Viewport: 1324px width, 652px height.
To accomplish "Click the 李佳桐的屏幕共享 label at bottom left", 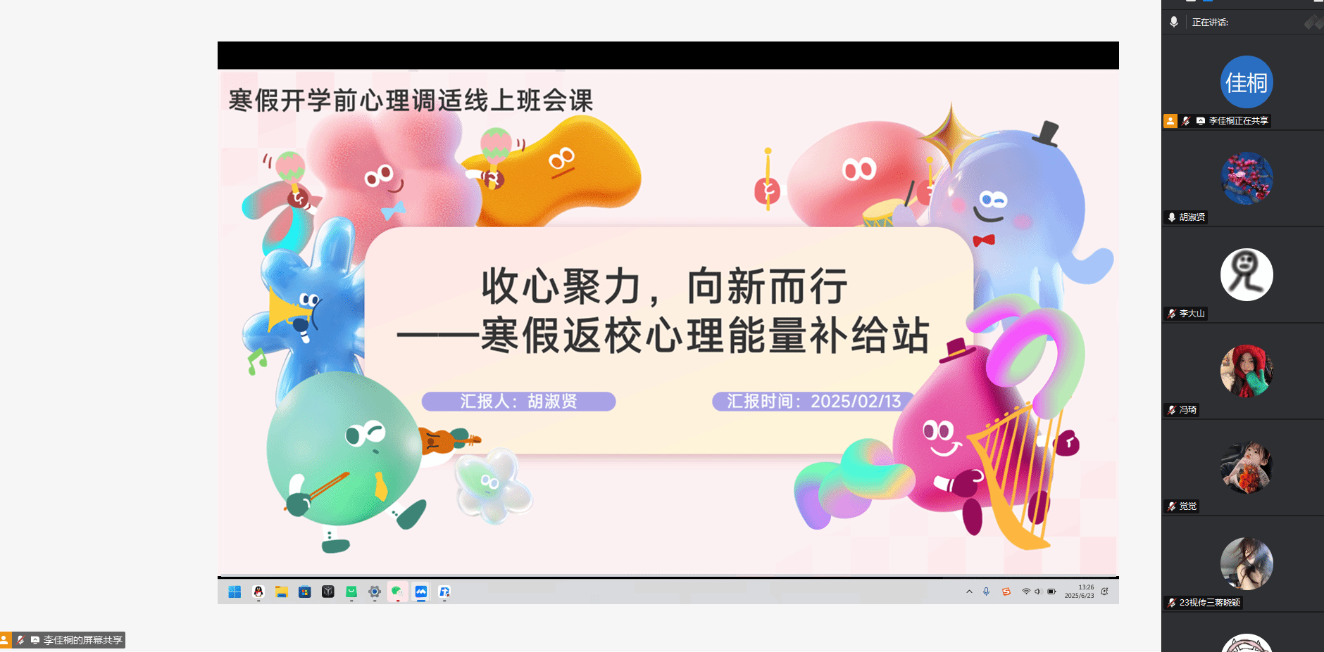I will point(82,640).
